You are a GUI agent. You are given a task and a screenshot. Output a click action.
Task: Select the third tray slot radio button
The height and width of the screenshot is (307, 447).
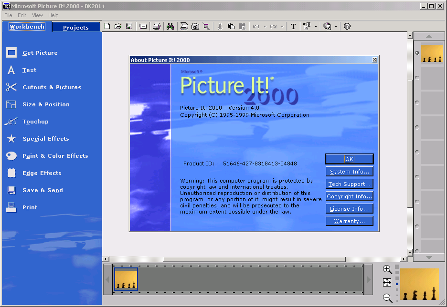click(x=417, y=102)
